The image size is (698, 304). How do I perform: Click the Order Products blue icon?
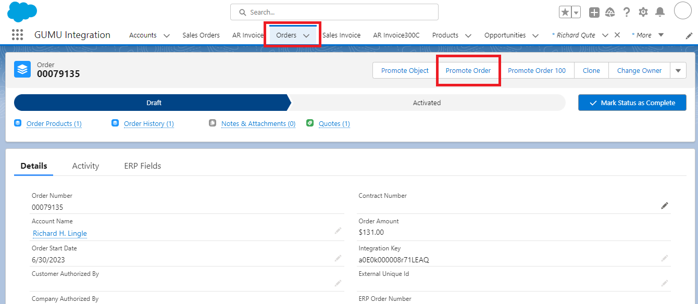(x=18, y=123)
